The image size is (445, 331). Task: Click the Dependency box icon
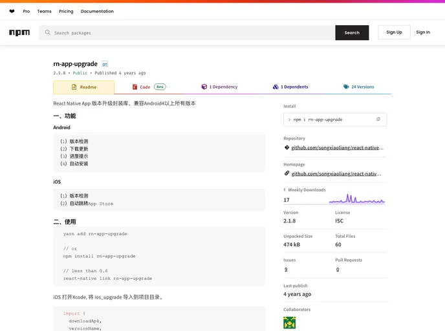coord(204,87)
